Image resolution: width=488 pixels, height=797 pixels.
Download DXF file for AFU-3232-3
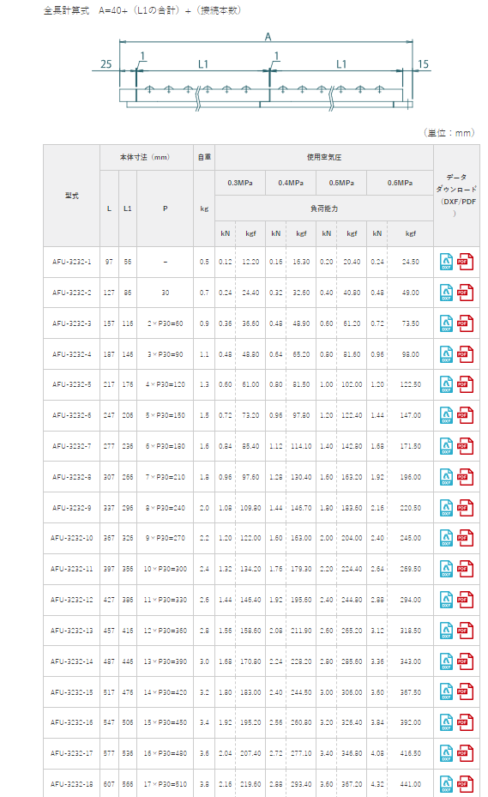[446, 323]
